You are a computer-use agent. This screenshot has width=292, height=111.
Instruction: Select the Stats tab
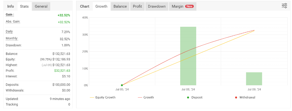[24, 6]
